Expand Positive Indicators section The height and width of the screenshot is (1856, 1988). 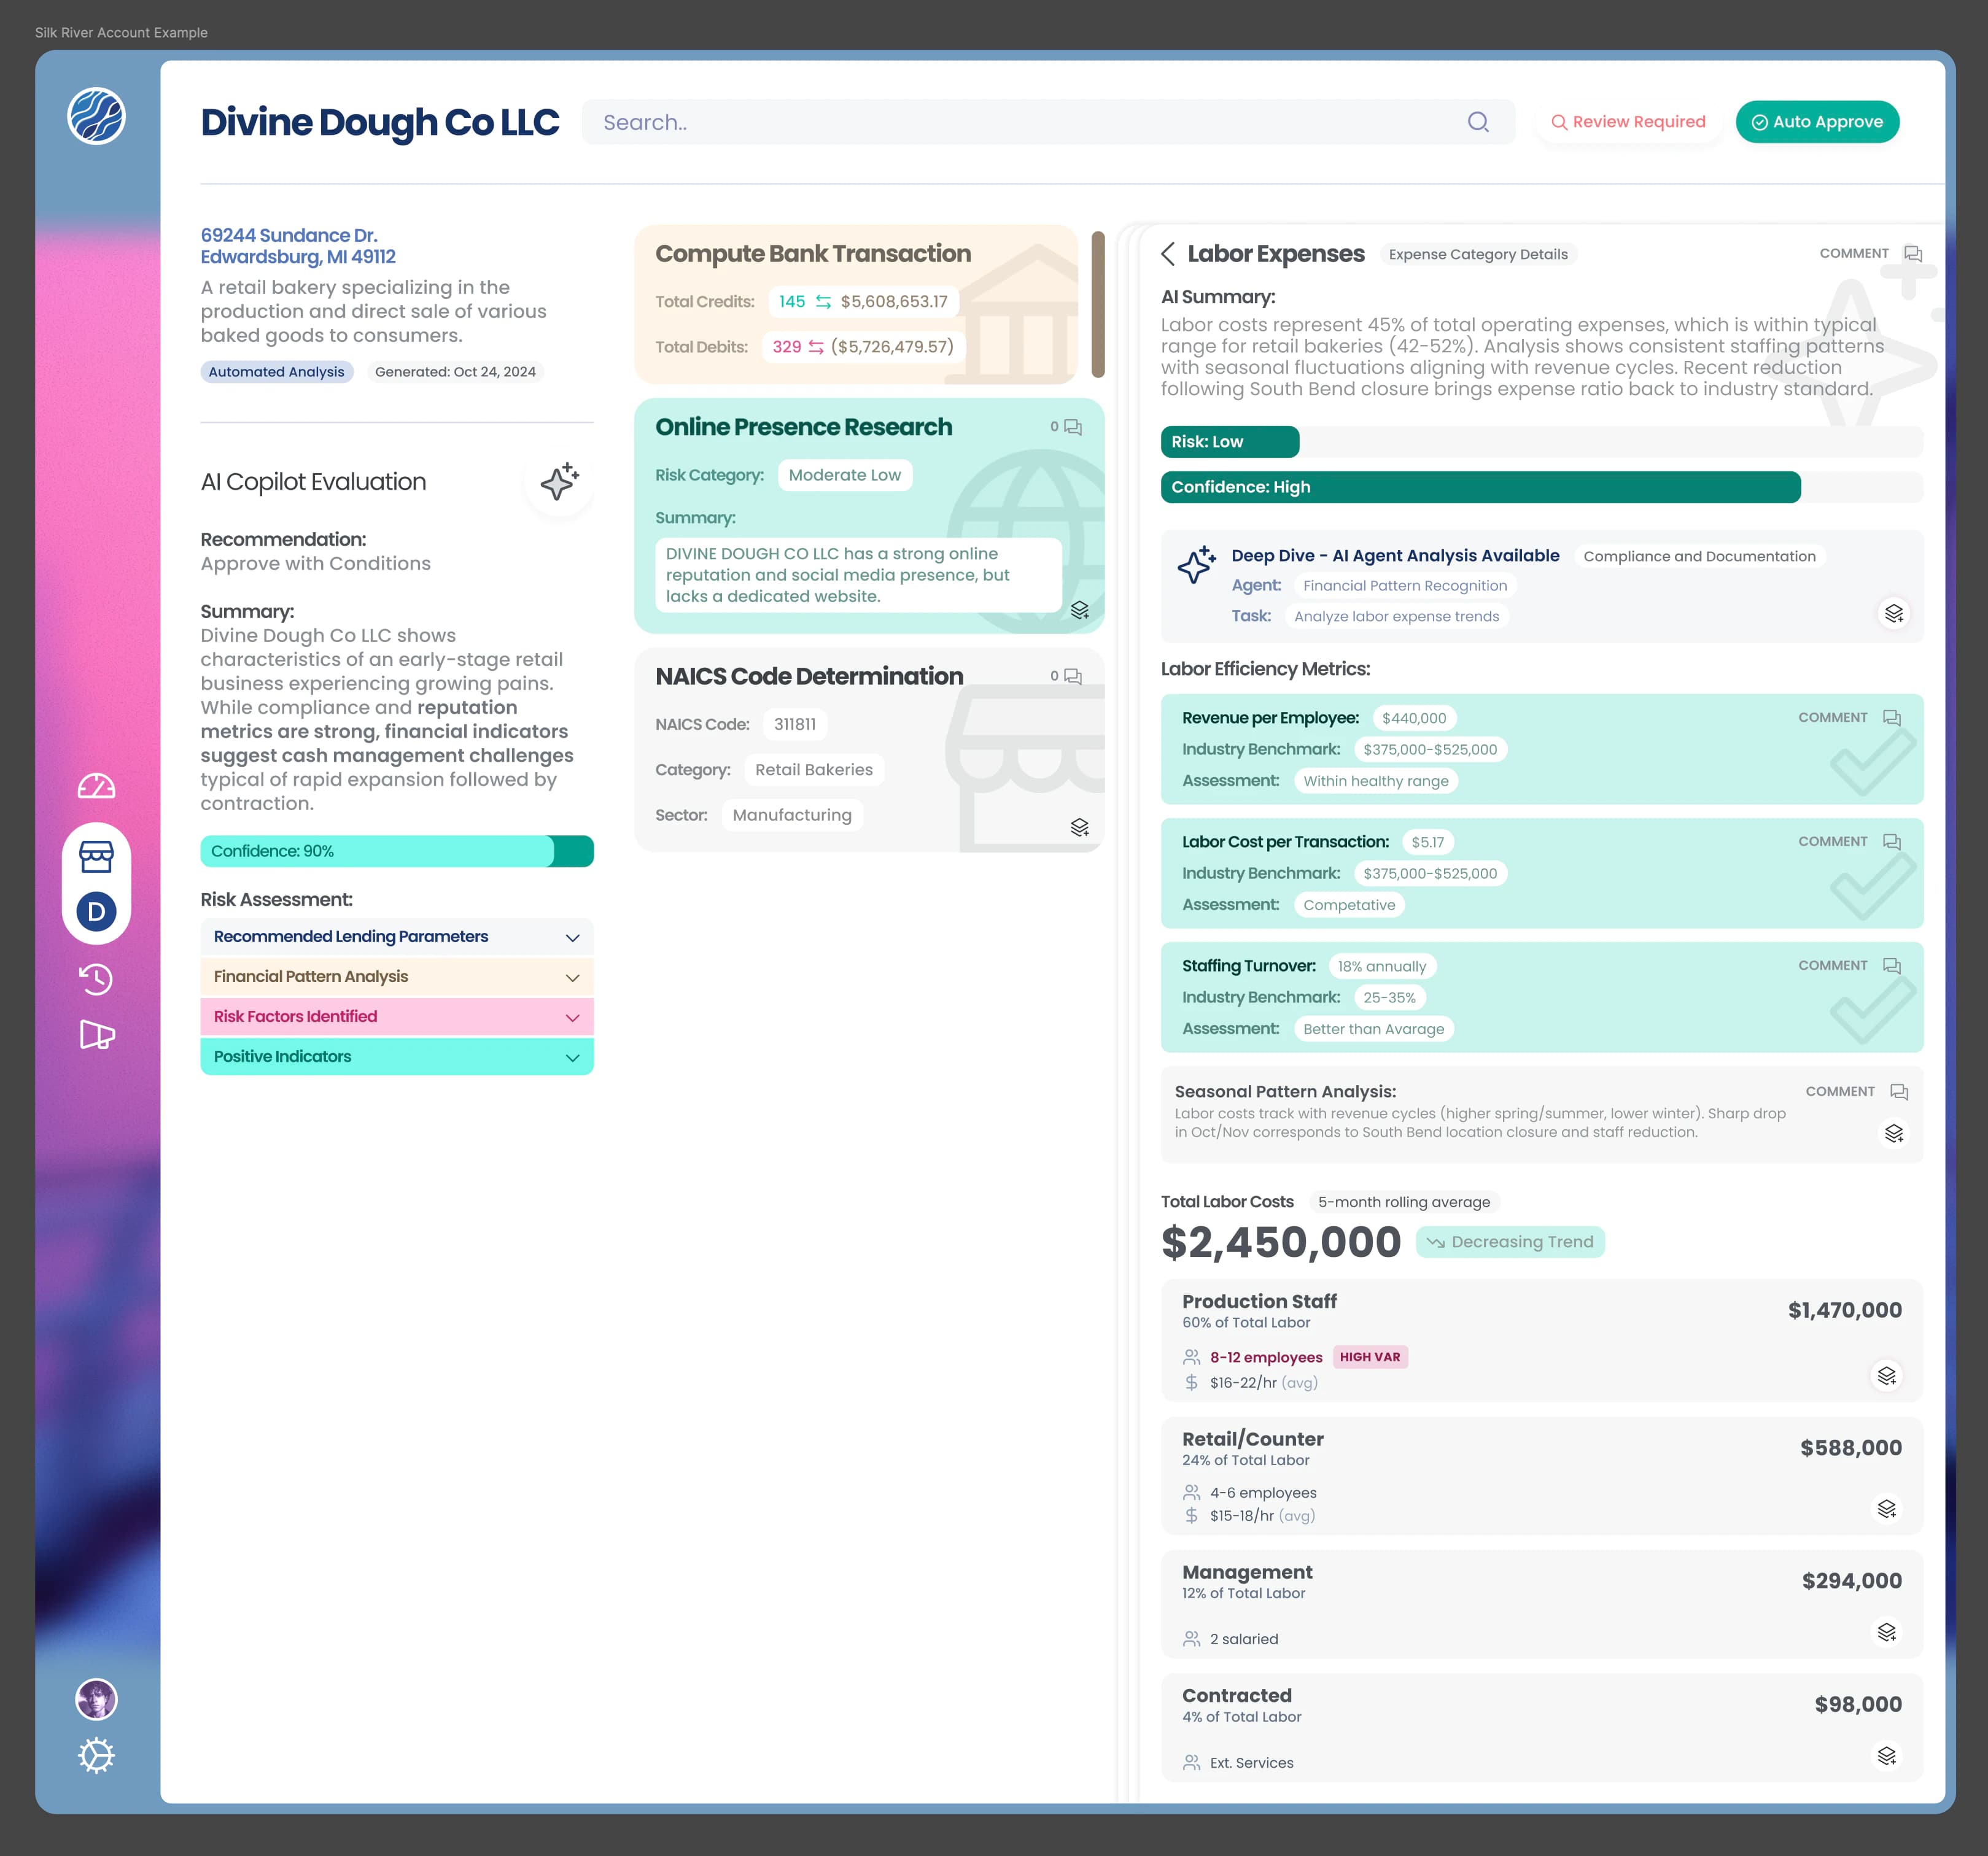(x=397, y=1058)
